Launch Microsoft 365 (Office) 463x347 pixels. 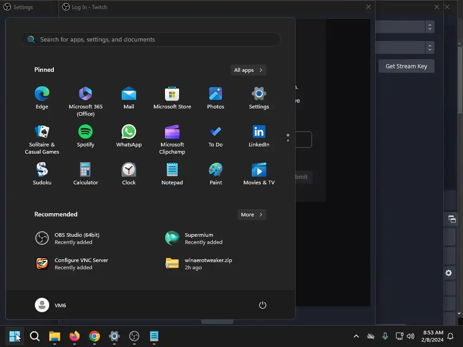(x=85, y=102)
